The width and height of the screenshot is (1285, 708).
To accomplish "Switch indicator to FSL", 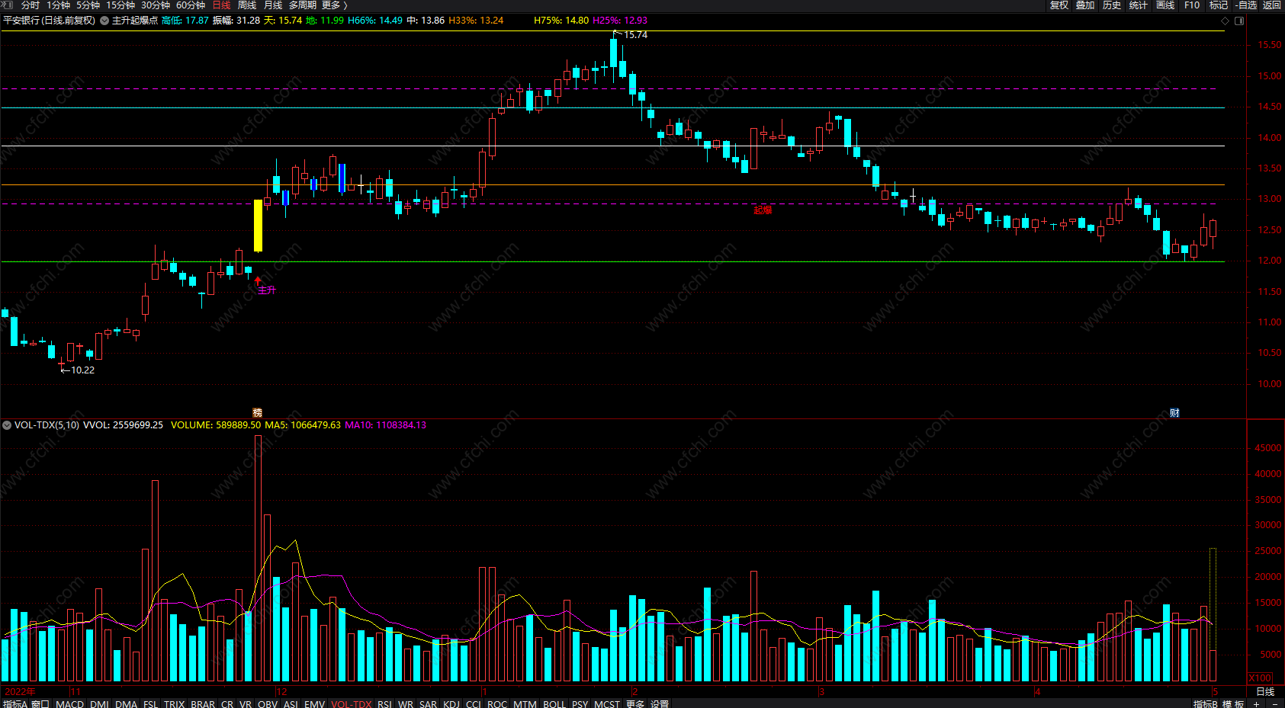I will (x=151, y=703).
